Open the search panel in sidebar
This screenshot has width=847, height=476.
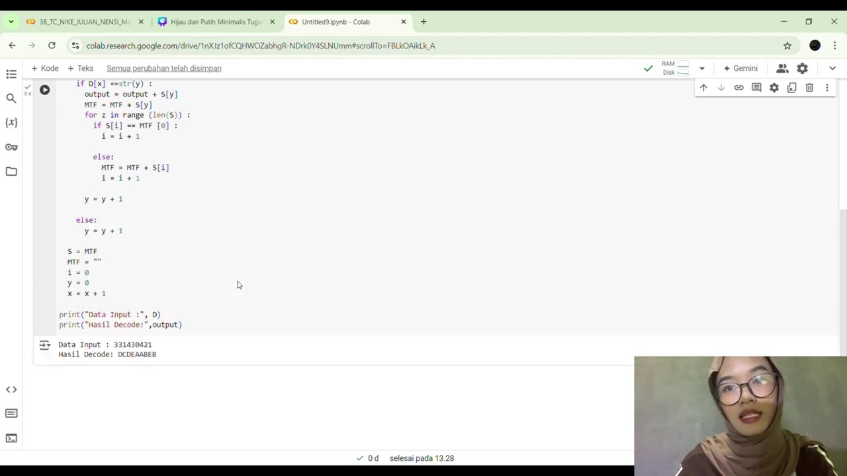11,99
